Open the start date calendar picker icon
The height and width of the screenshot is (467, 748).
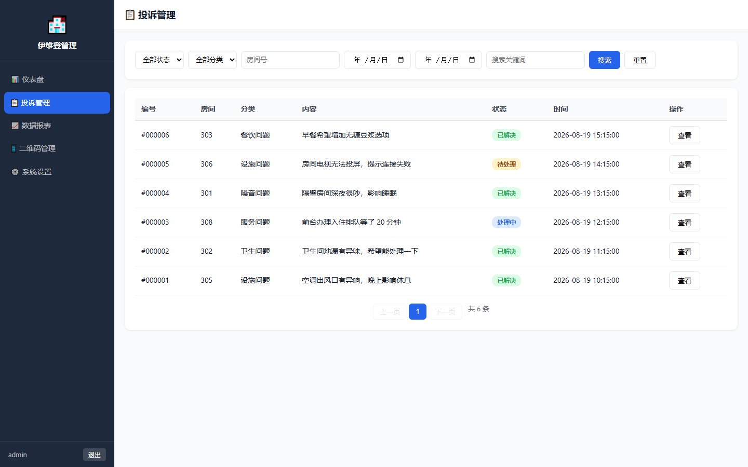[400, 60]
